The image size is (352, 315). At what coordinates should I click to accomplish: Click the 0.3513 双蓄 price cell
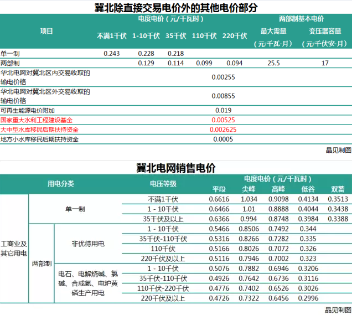(338, 198)
